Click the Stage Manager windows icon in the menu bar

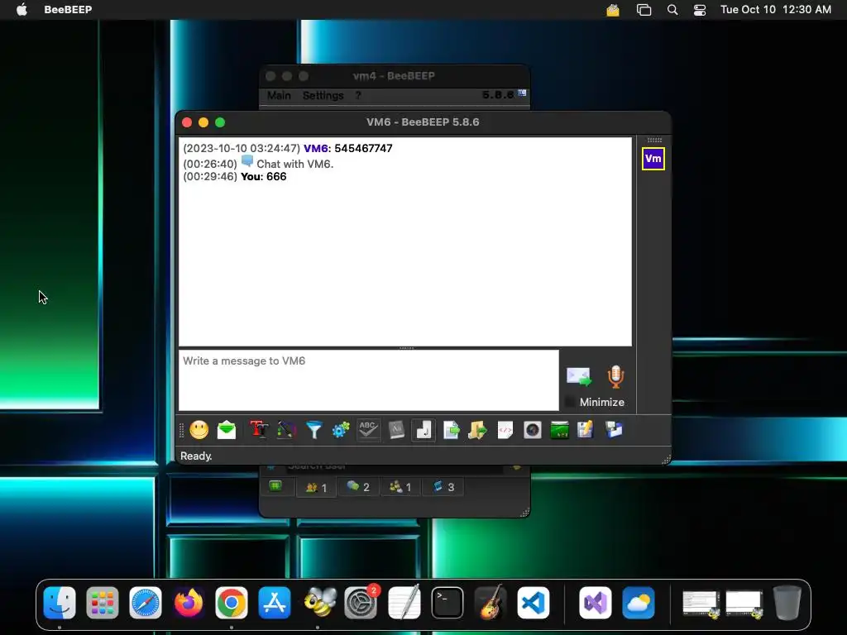[644, 10]
